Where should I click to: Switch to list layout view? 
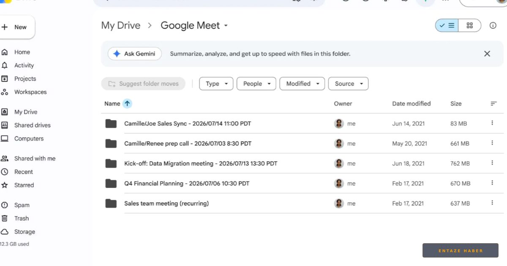447,25
